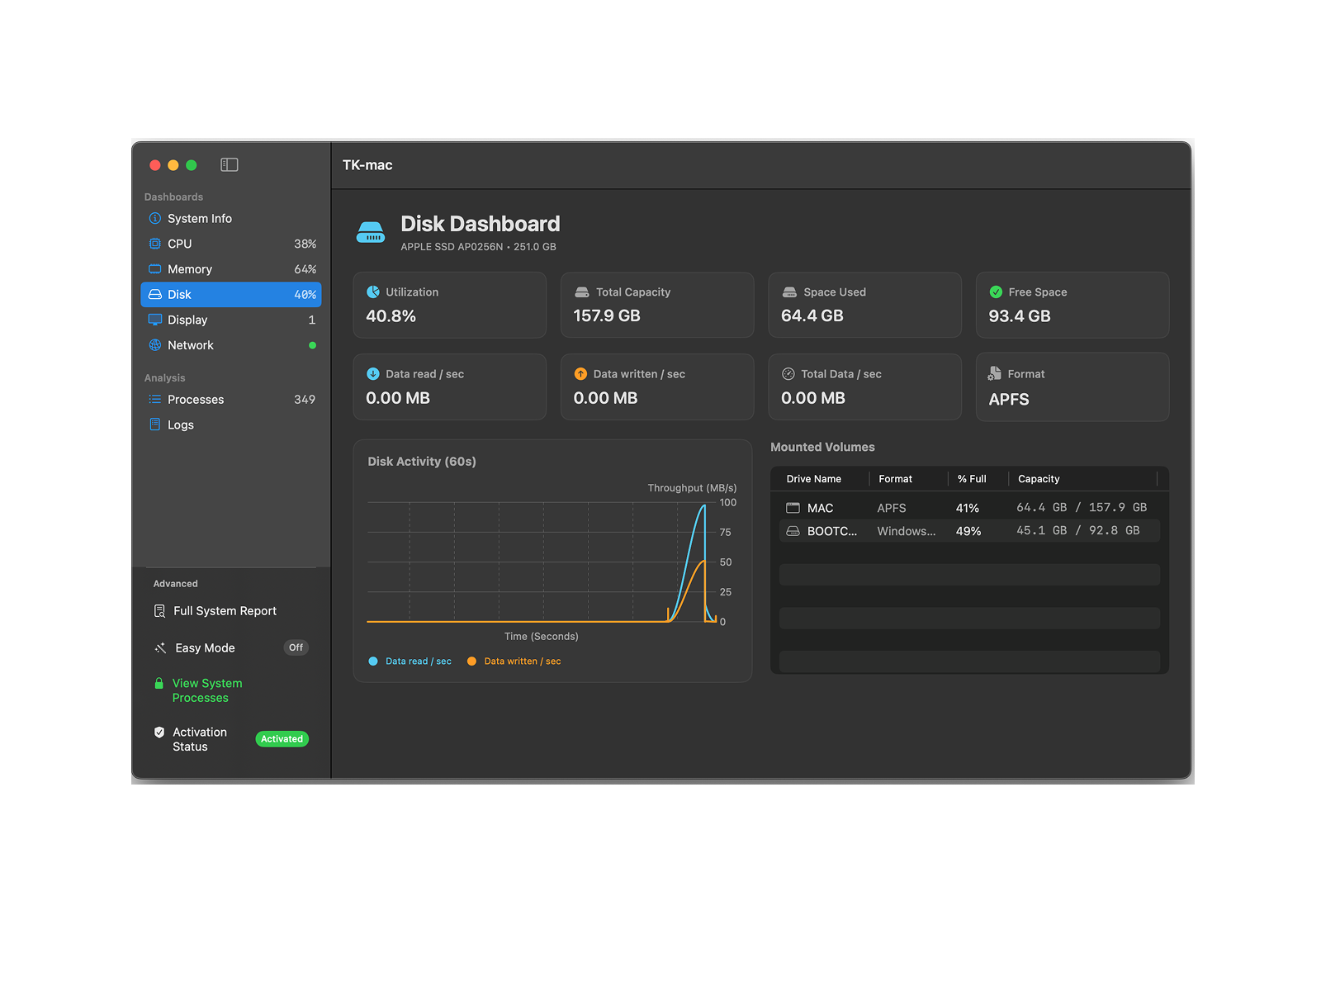Click the Utilization 40.8% value
1321x991 pixels.
click(x=391, y=316)
